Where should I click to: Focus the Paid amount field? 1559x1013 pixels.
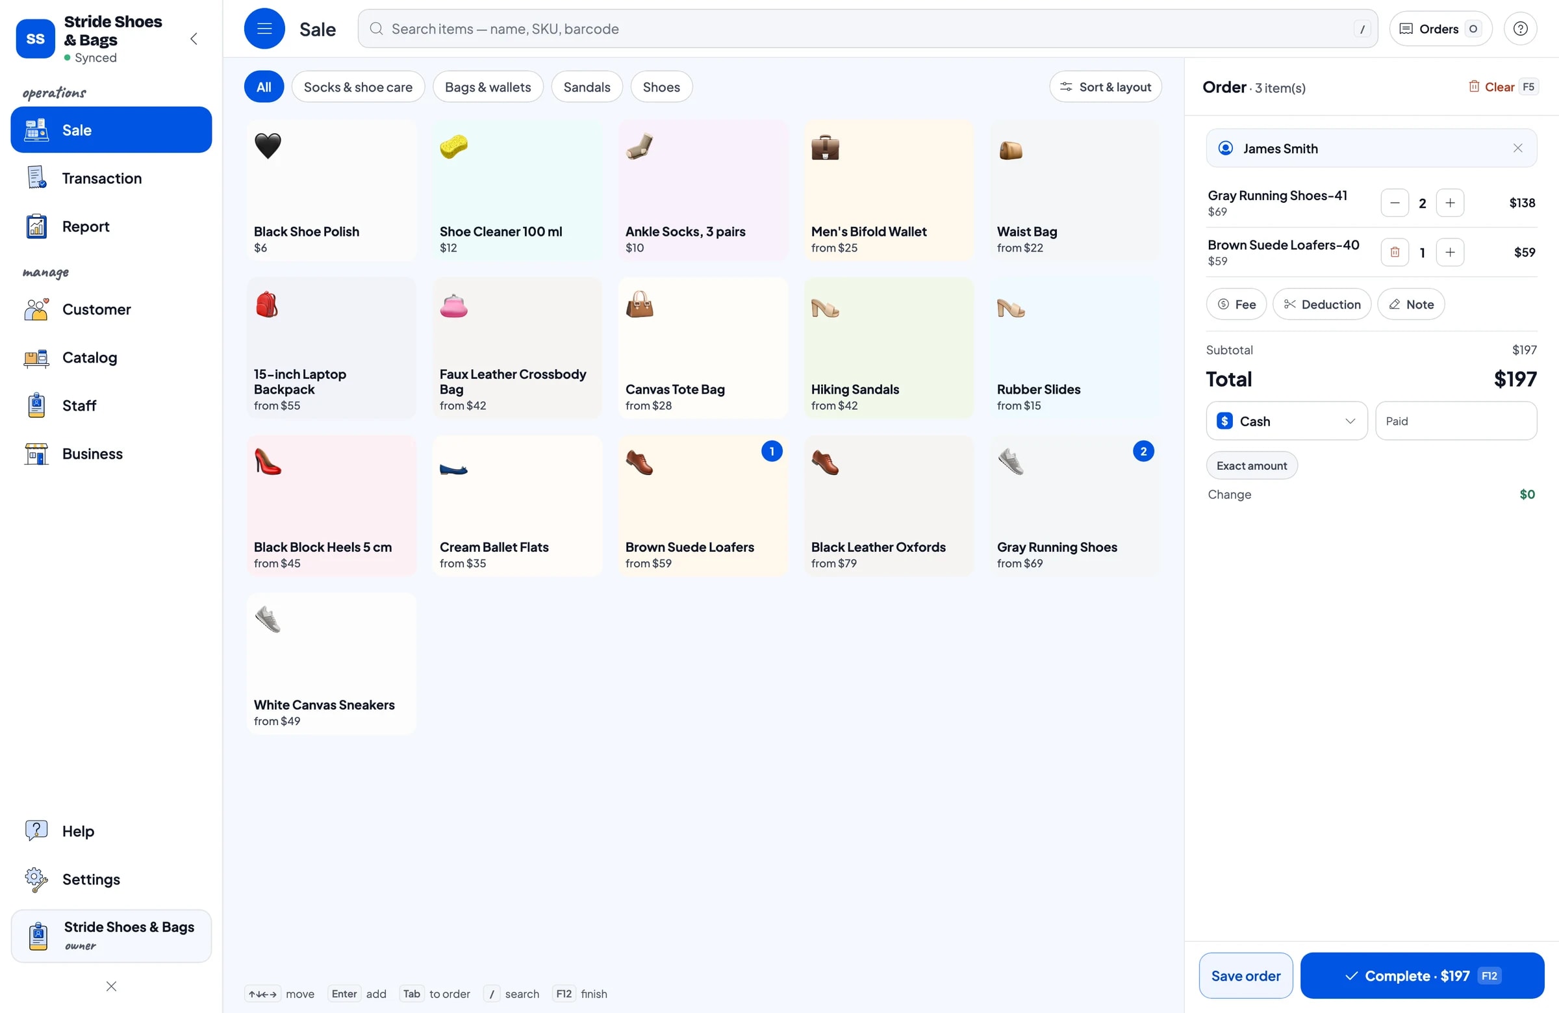coord(1456,420)
